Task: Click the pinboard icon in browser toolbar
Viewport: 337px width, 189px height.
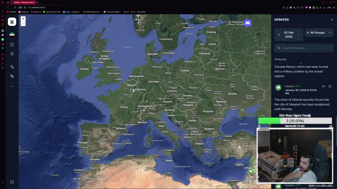Action: pyautogui.click(x=284, y=7)
